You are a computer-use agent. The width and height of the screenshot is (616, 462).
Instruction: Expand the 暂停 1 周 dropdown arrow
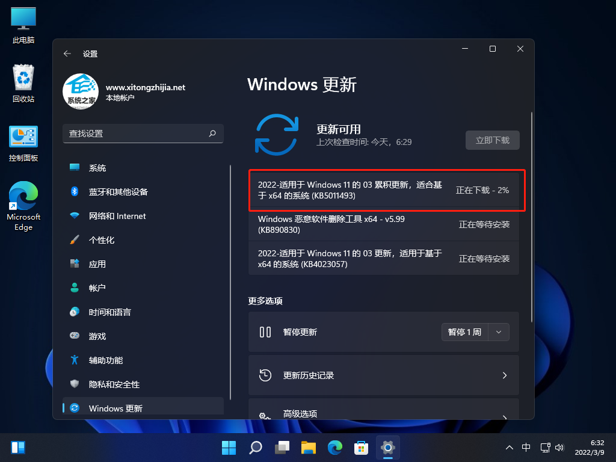point(500,331)
